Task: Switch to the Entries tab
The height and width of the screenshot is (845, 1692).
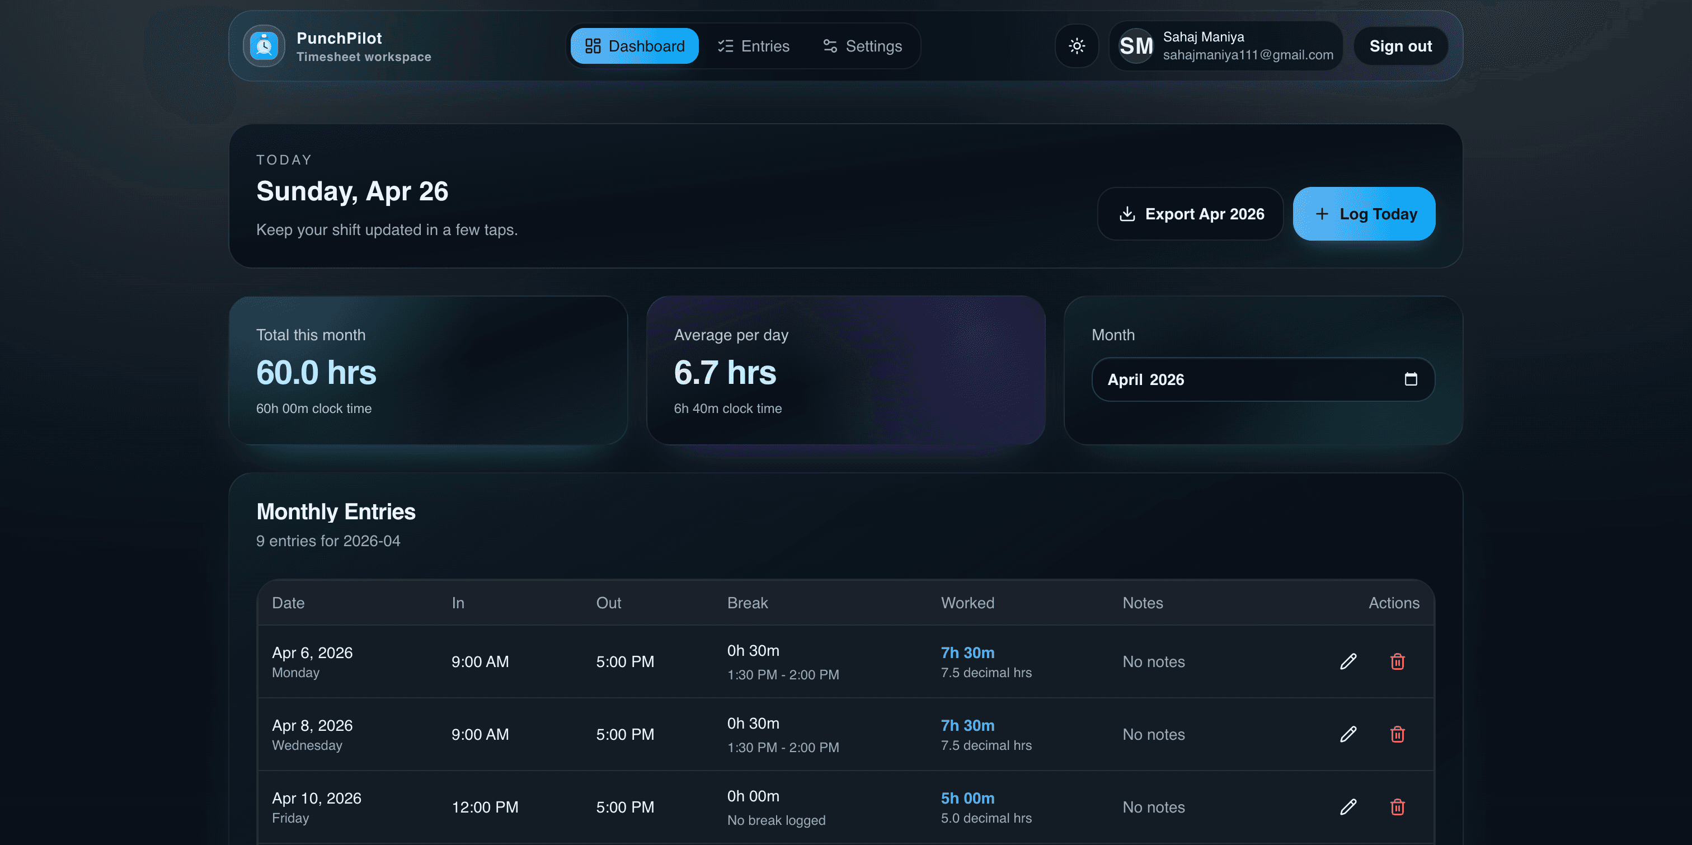Action: (753, 46)
